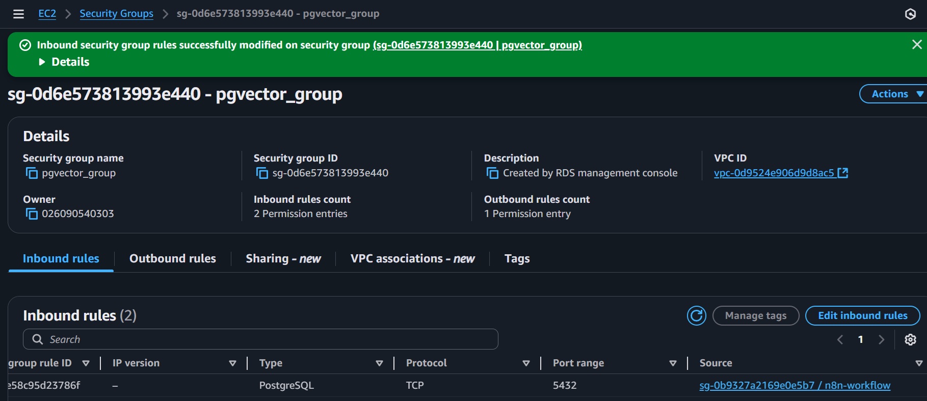Select the PostgreSQL type cell

(286, 386)
